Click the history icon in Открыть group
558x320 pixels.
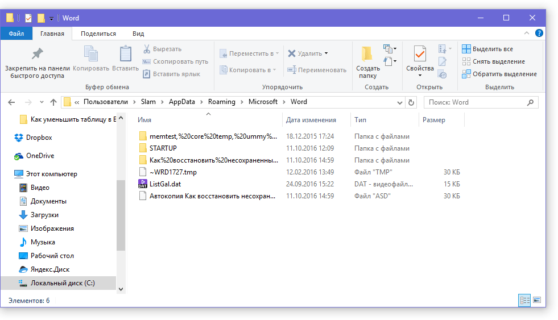click(443, 74)
